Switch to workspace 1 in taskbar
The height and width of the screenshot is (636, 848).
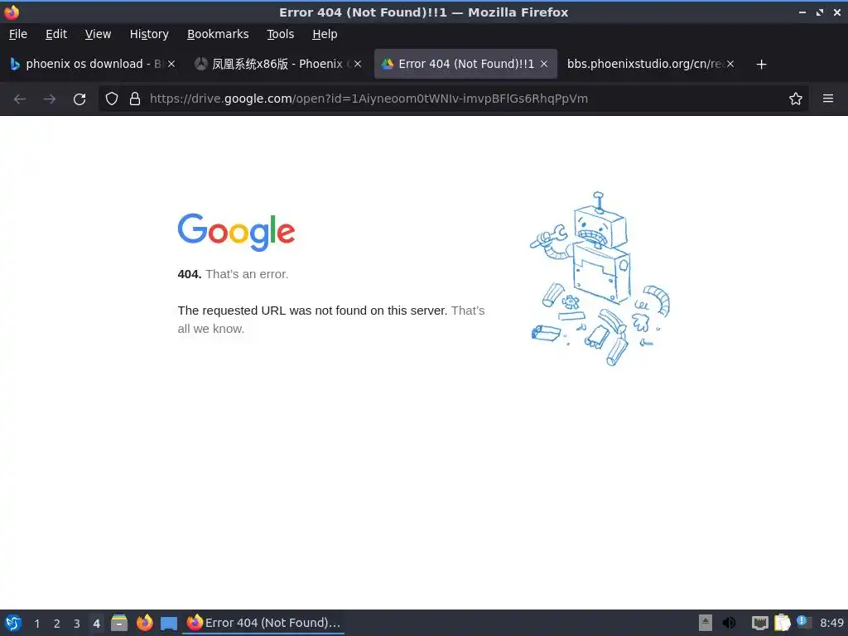coord(36,624)
